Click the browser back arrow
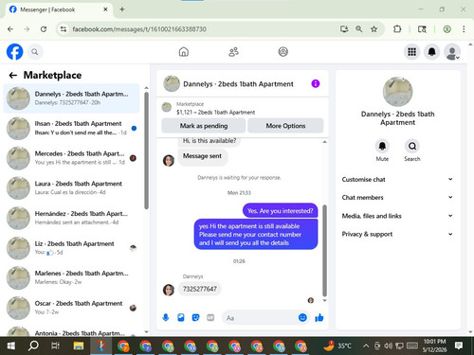474x355 pixels. (x=10, y=29)
